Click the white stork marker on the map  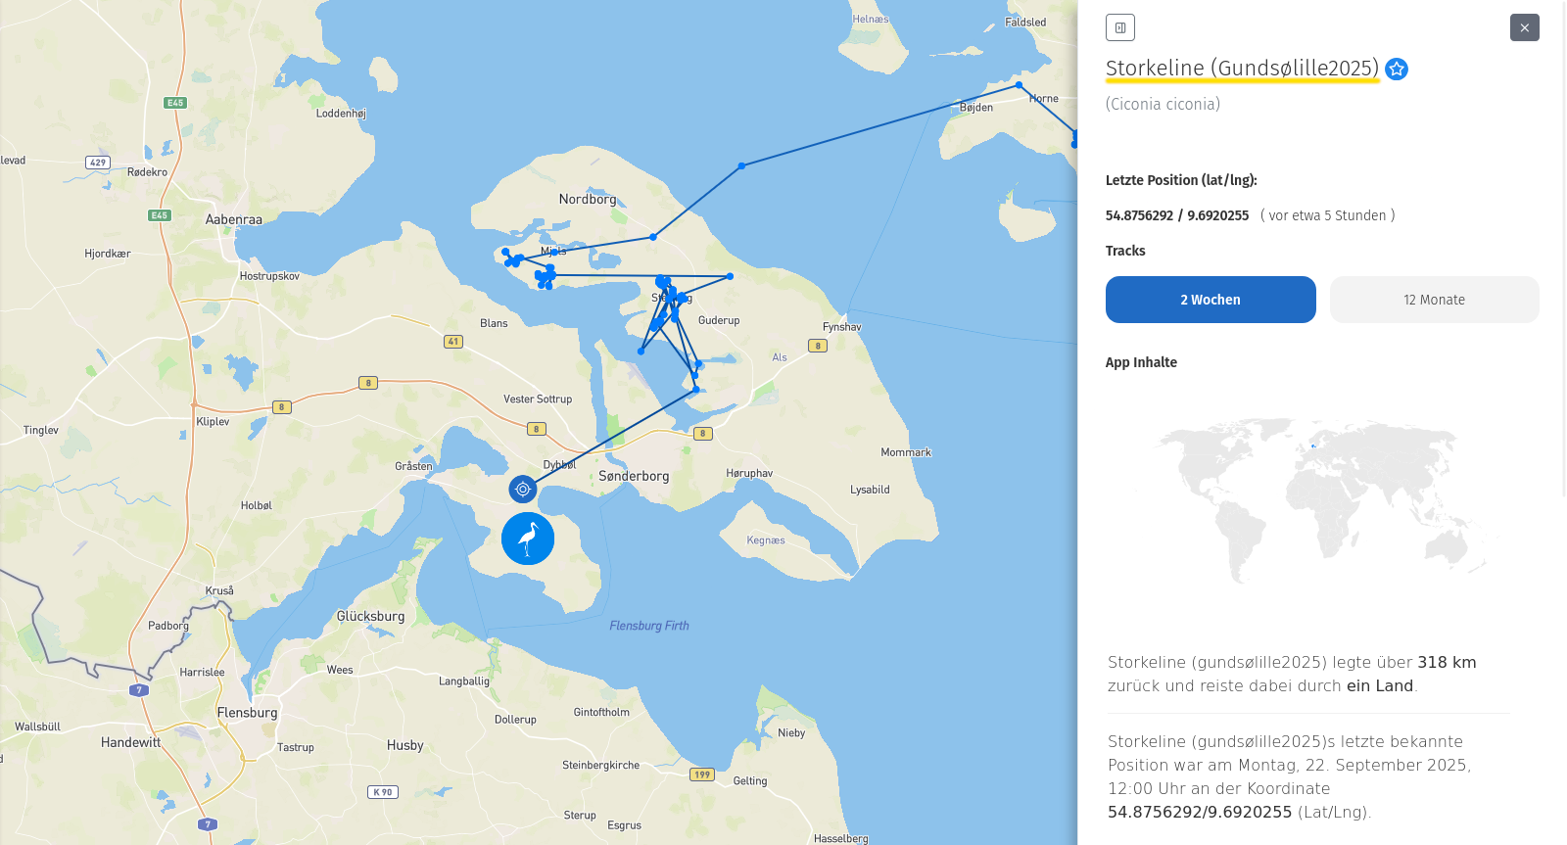click(x=528, y=539)
